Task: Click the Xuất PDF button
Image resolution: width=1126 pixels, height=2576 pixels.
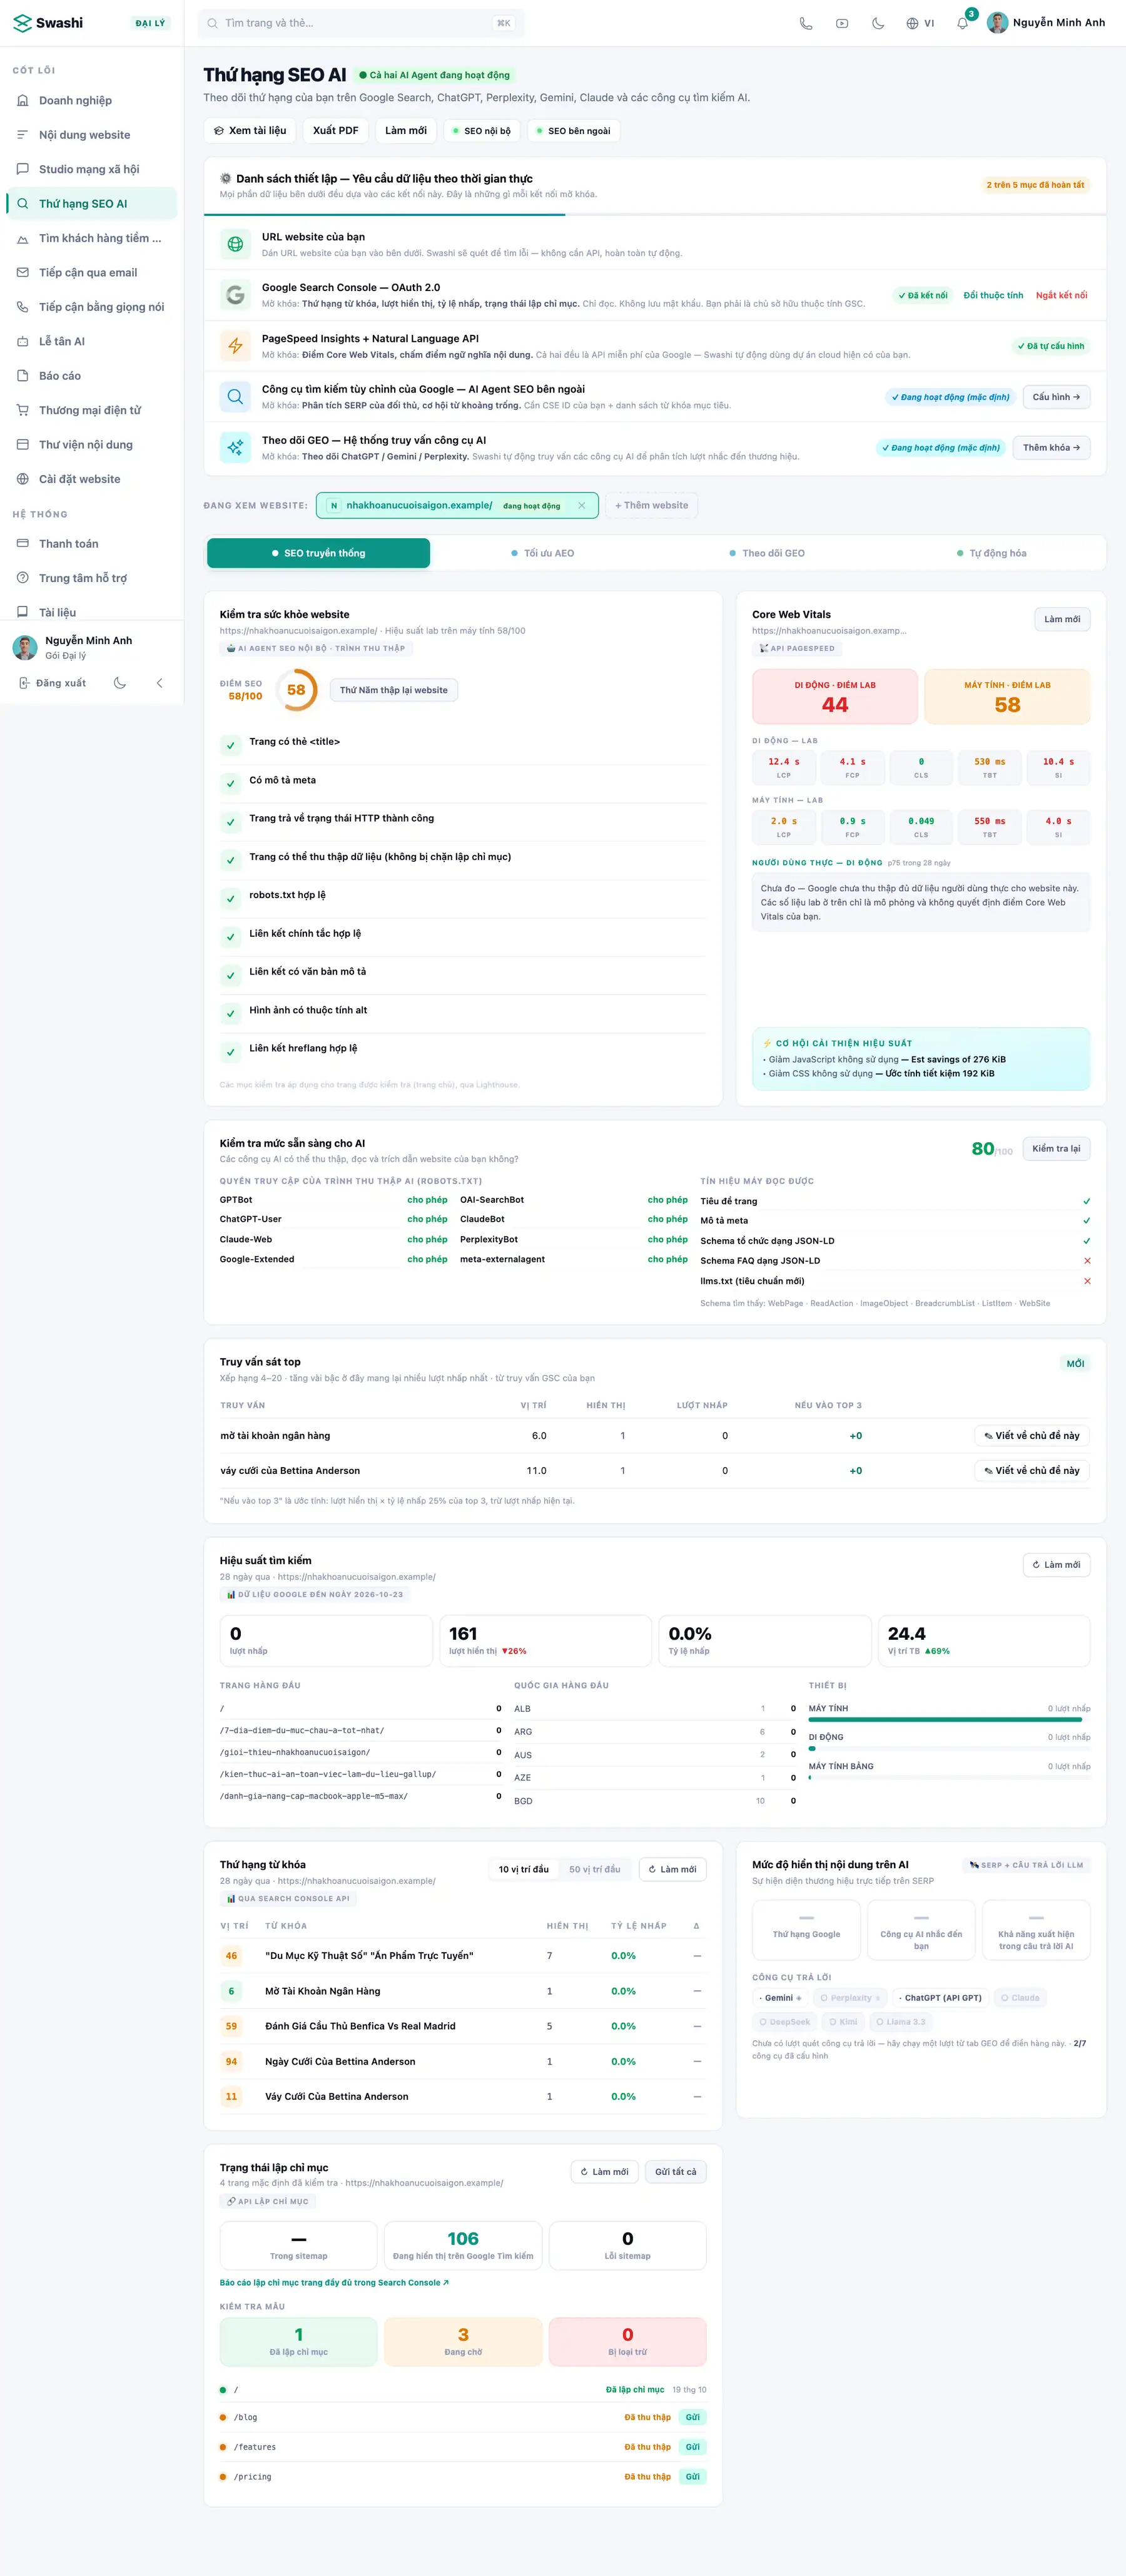Action: coord(336,131)
